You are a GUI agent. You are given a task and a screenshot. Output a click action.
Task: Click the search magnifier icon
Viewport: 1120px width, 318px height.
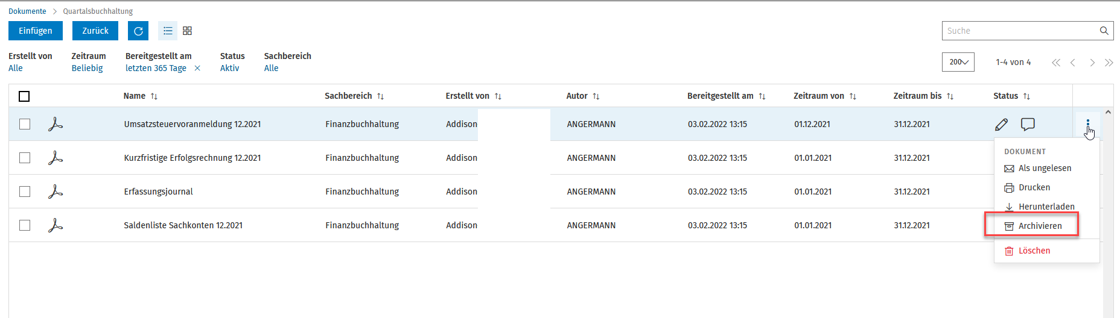point(1104,31)
